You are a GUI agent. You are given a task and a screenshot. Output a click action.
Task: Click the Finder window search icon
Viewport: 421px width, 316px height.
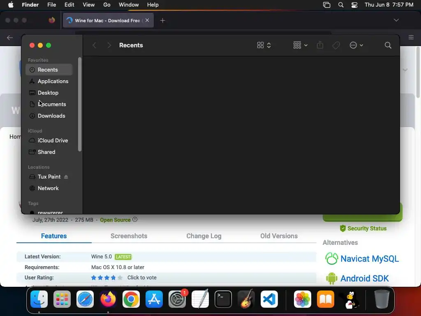coord(388,45)
